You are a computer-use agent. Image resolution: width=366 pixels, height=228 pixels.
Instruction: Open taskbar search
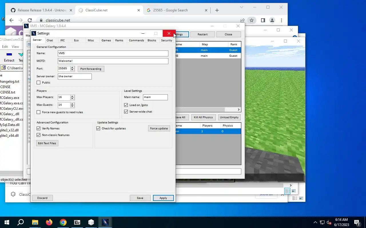(21, 222)
